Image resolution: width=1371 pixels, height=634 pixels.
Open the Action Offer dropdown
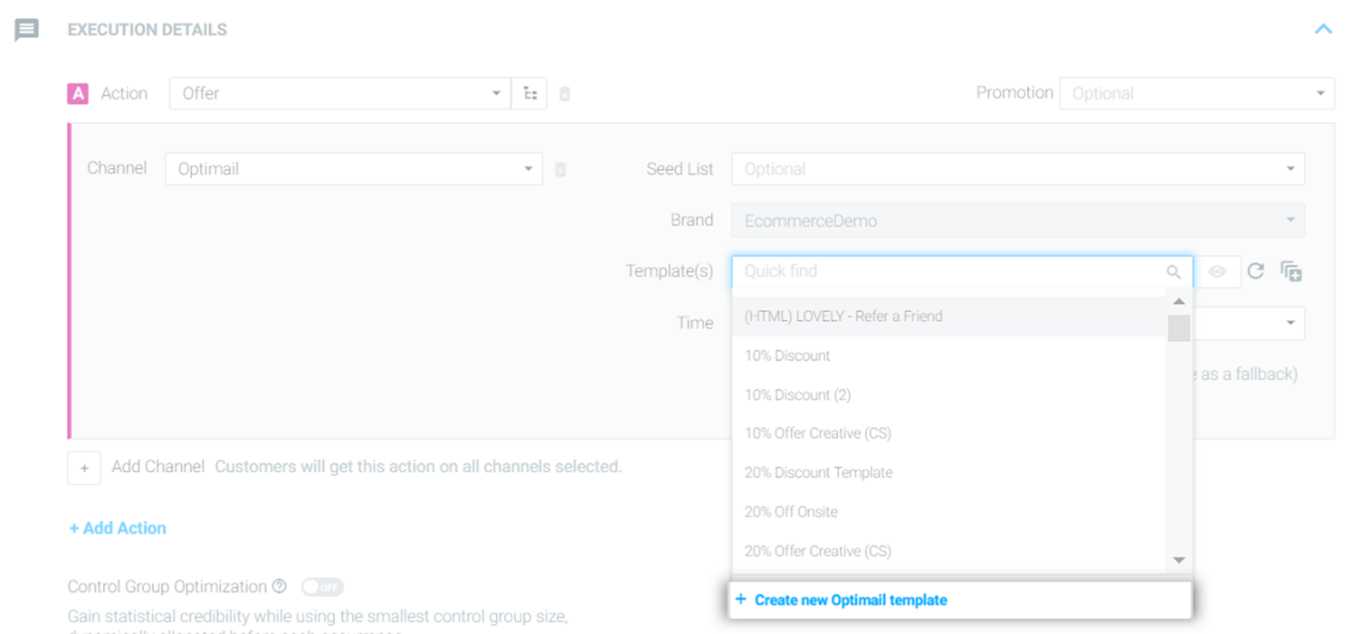point(340,93)
